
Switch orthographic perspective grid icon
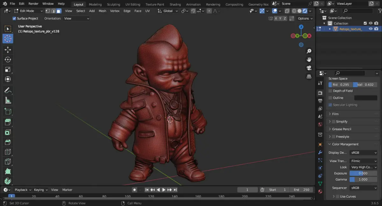click(x=309, y=76)
